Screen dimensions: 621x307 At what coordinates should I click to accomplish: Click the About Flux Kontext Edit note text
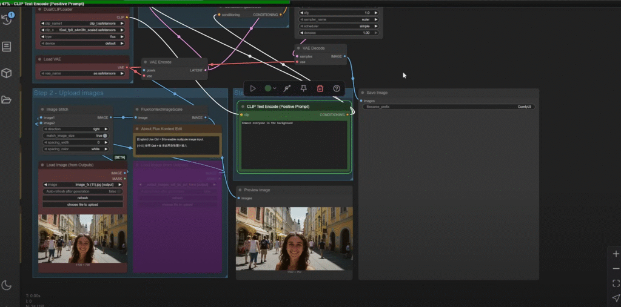[x=177, y=146]
